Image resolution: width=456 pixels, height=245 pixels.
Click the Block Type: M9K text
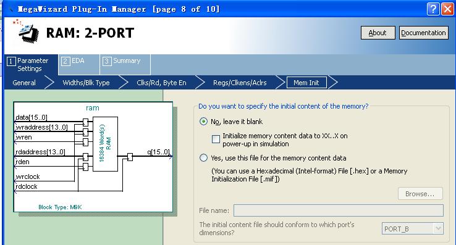click(60, 207)
